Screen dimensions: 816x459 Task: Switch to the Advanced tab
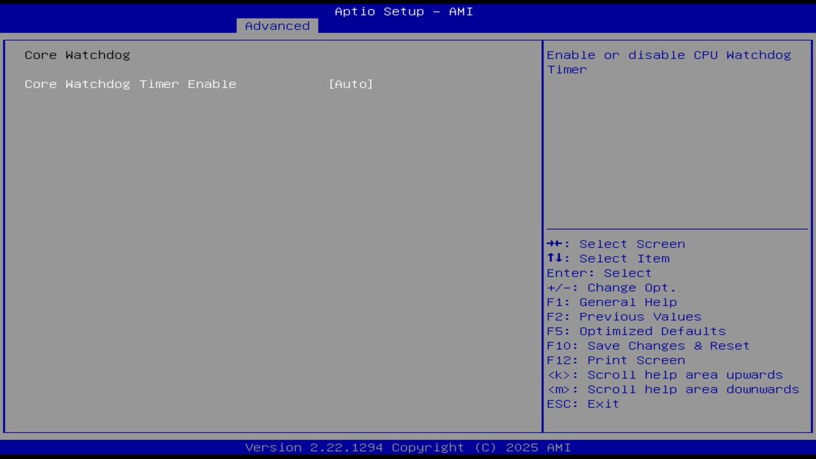tap(277, 25)
